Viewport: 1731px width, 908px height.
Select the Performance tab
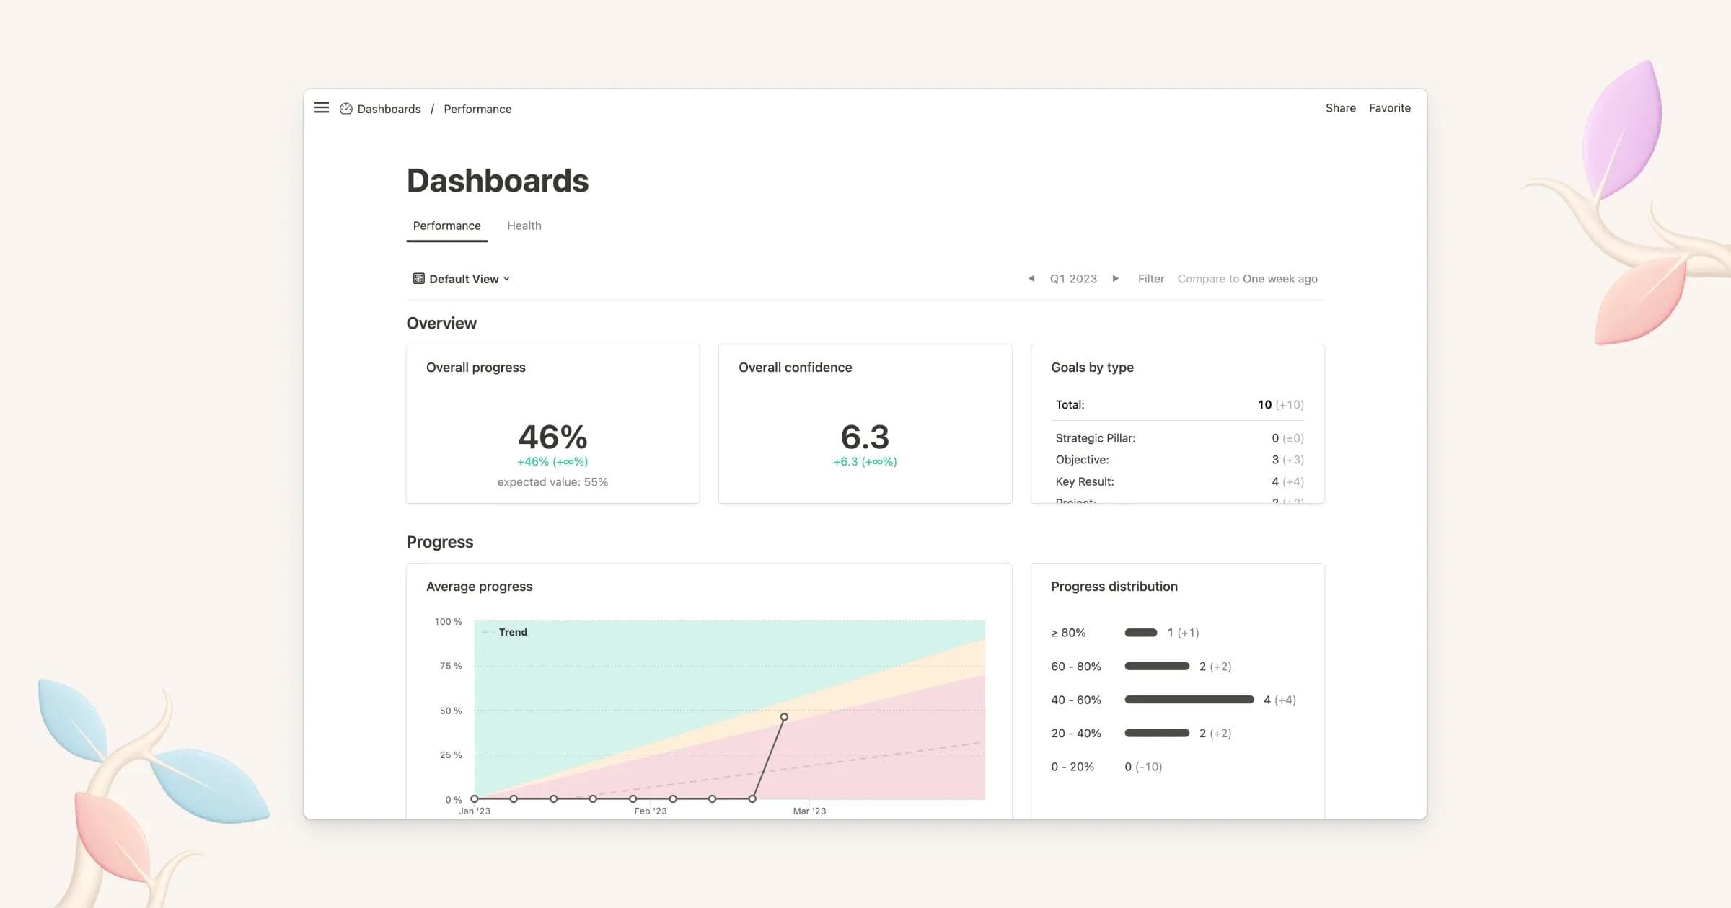pos(446,226)
